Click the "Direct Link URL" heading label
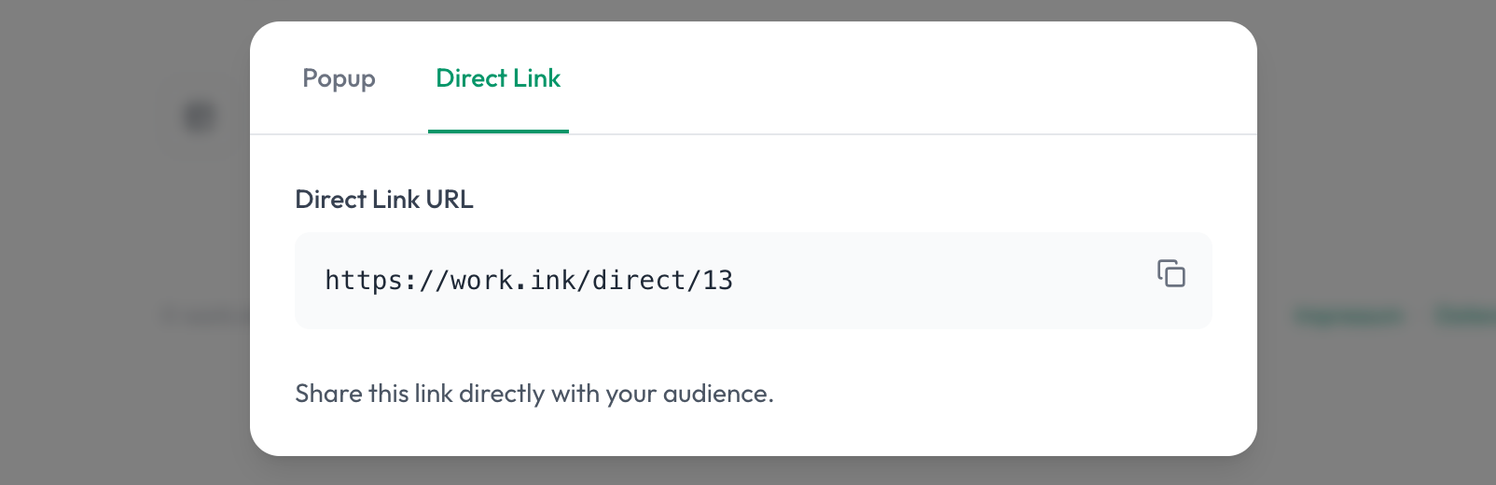Screen dimensions: 1496x485 pyautogui.click(x=384, y=199)
